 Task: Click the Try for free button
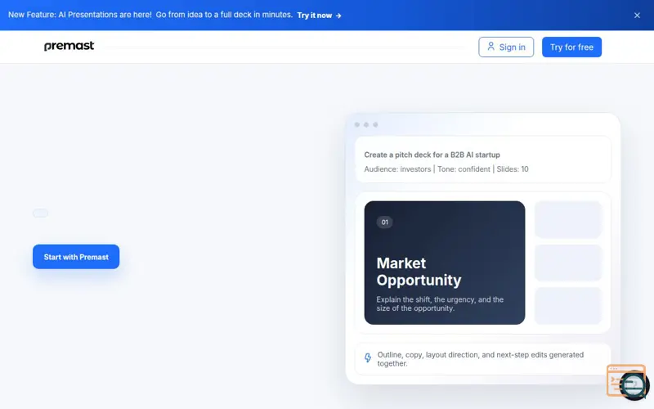(571, 47)
